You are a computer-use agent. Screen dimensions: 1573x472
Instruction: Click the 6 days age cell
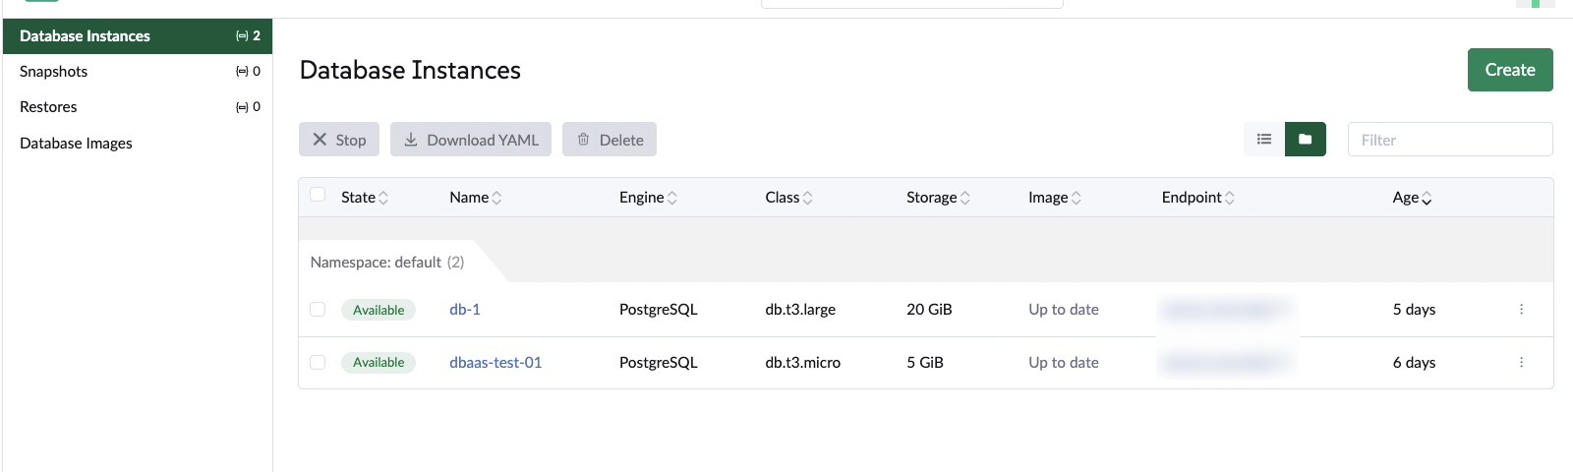(1414, 362)
